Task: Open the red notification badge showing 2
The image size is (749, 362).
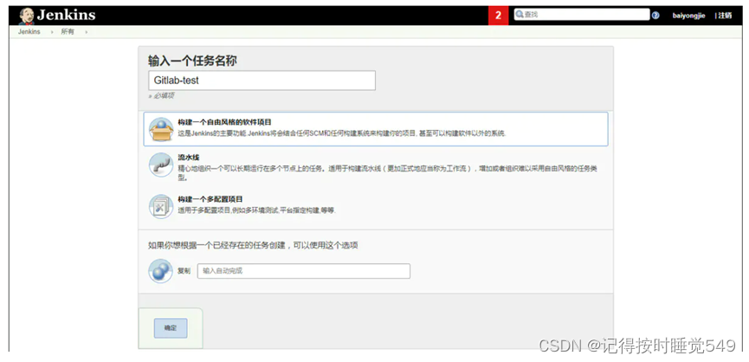Action: point(498,16)
